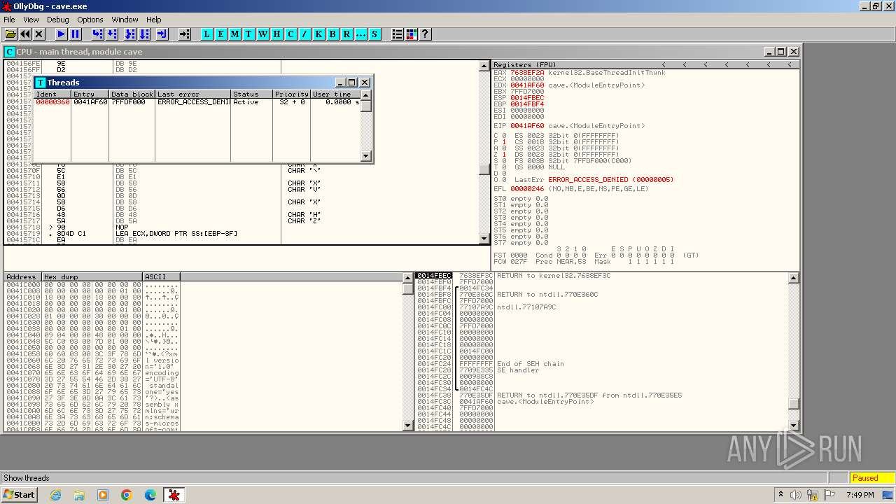The height and width of the screenshot is (504, 896).
Task: Click the SE handler stack entry
Action: 518,370
